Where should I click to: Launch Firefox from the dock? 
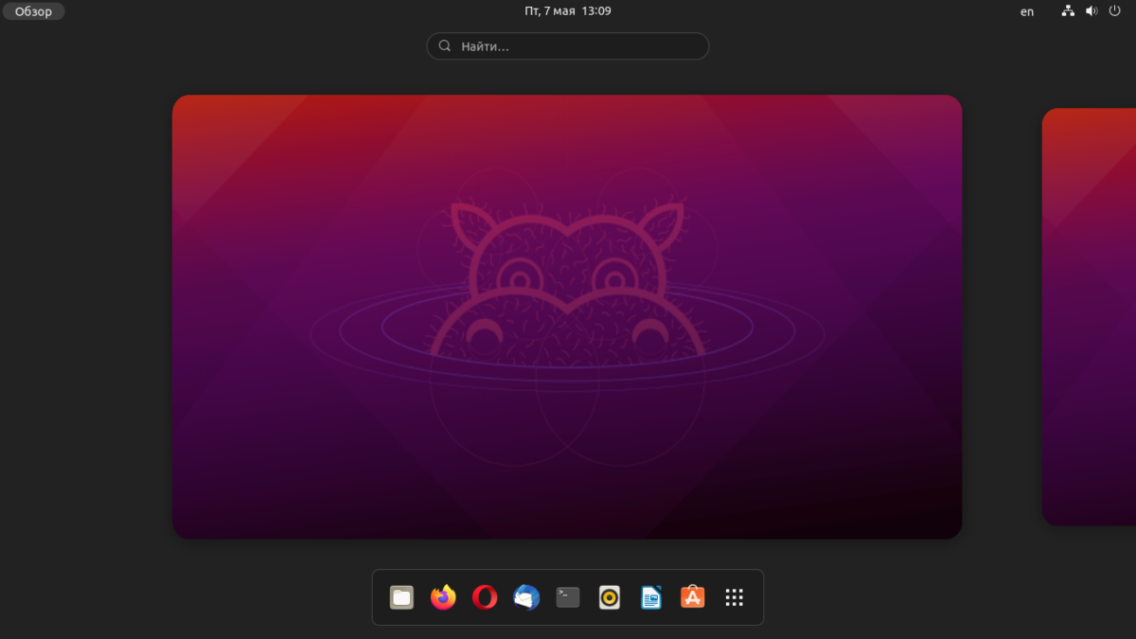(x=443, y=597)
